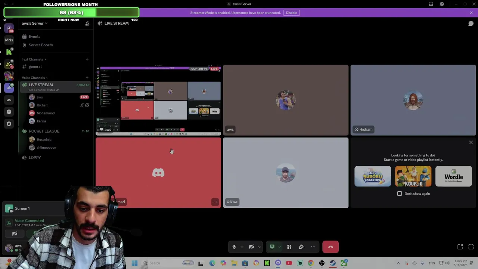Open Steam from Windows taskbar

point(333,263)
